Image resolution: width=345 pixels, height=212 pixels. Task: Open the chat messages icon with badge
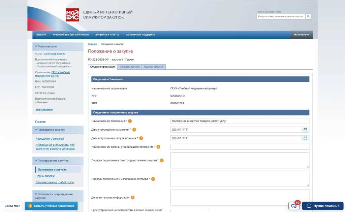(x=294, y=206)
